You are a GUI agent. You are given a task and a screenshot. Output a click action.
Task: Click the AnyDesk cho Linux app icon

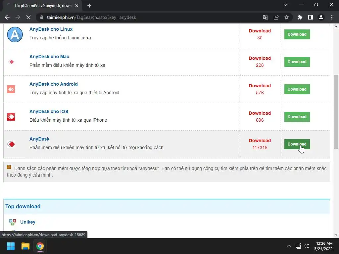pos(15,34)
